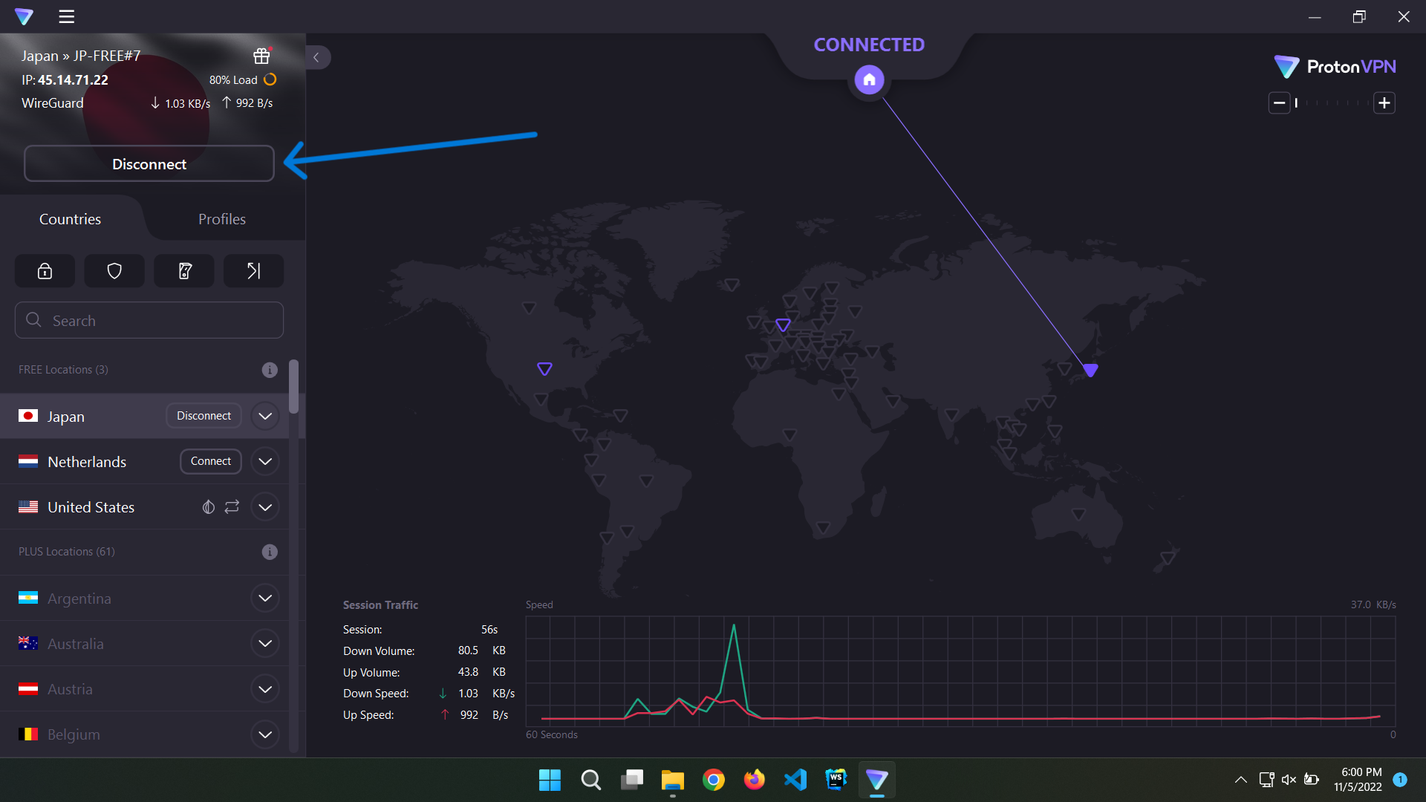1426x802 pixels.
Task: Open the hamburger menu
Action: tap(67, 16)
